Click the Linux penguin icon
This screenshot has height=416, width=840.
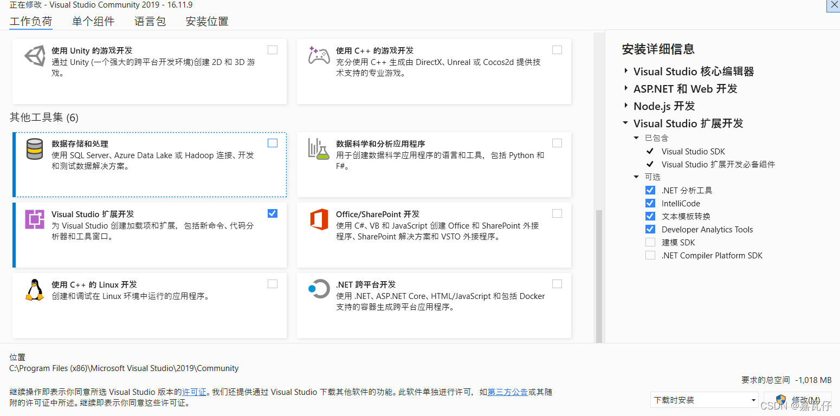[35, 290]
